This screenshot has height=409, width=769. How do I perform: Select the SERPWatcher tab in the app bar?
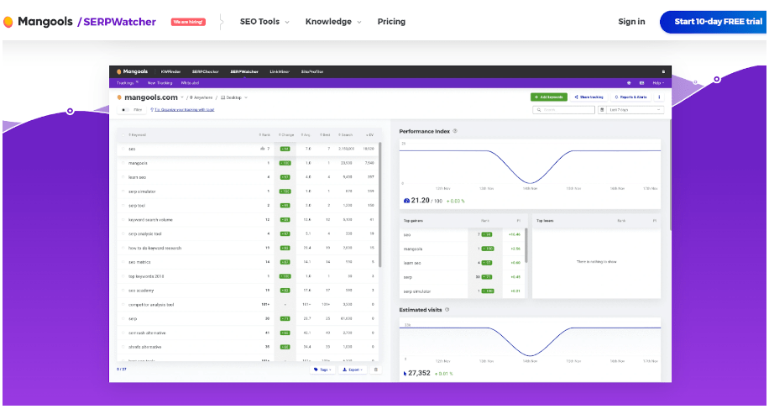point(243,71)
